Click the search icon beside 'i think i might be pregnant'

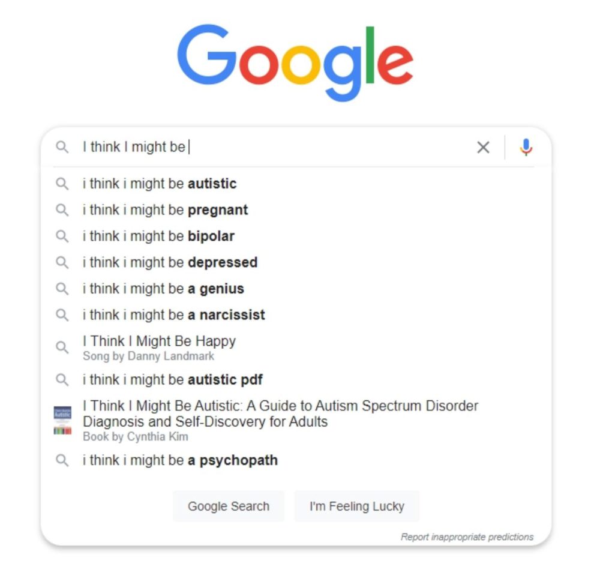tap(62, 210)
